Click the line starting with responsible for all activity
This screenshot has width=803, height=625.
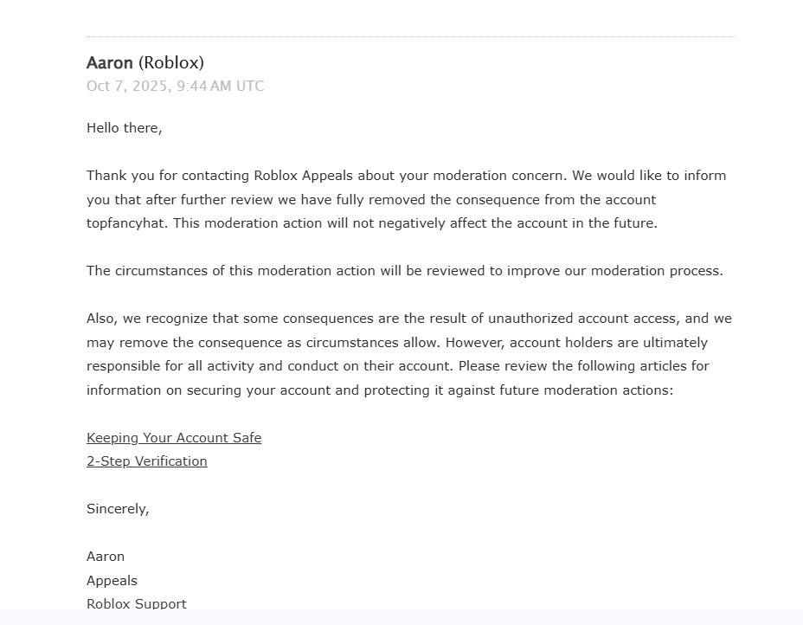point(397,366)
